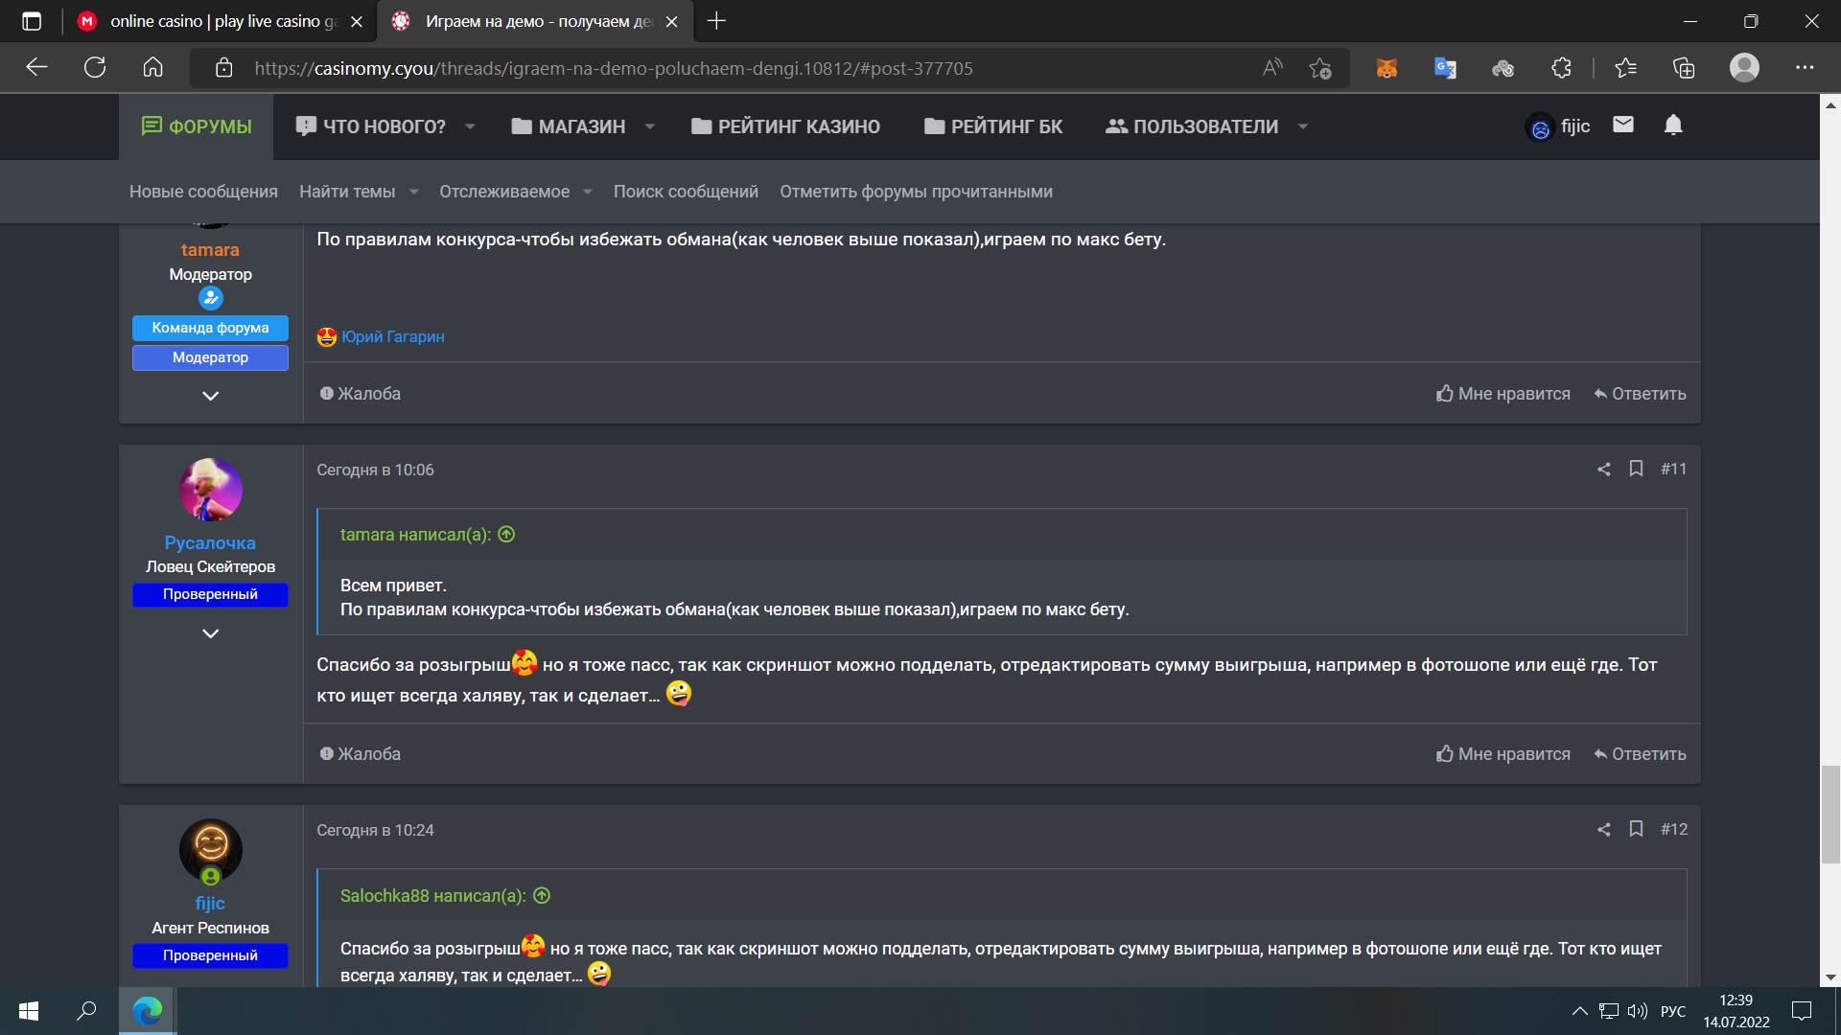The image size is (1841, 1035).
Task: Open the private messages envelope icon
Action: click(1622, 125)
